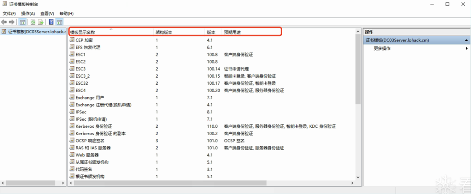Click the template icon beside ESC4
471x194 pixels.
tap(72, 90)
